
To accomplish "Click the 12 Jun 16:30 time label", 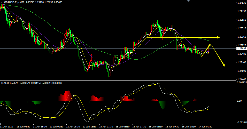I will pos(90,127).
